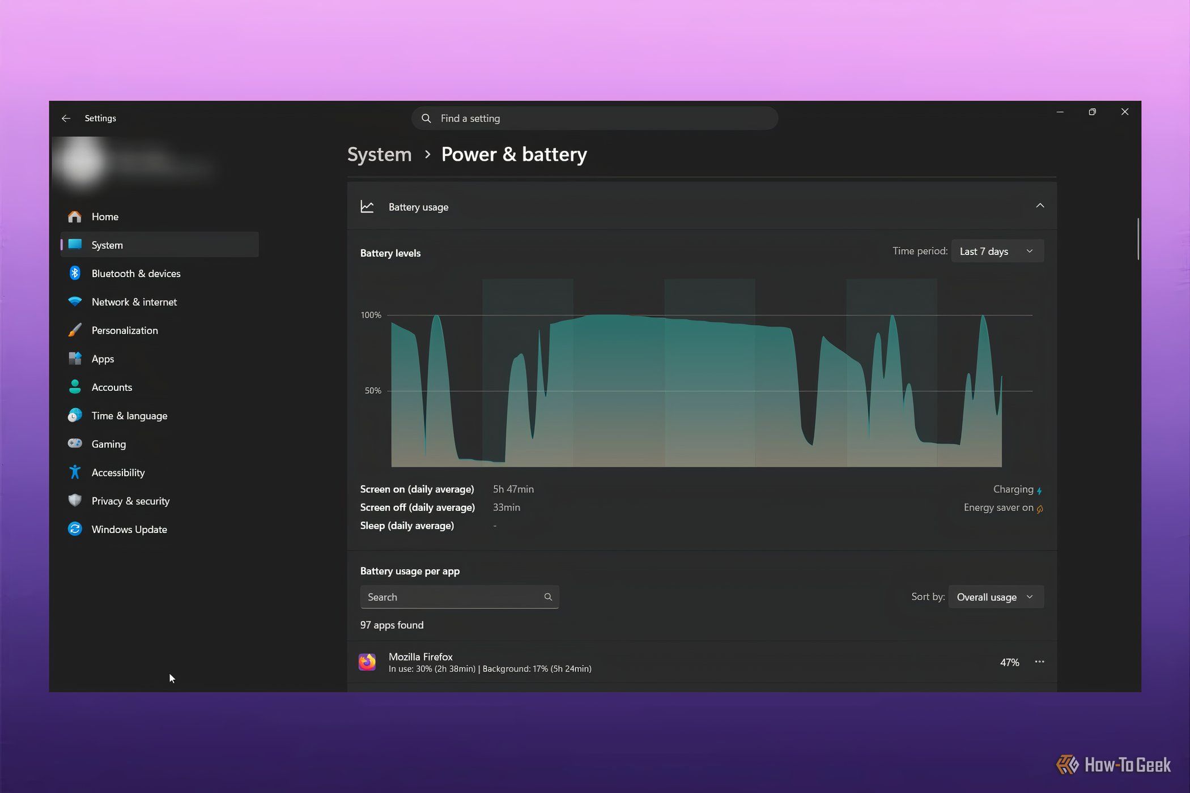Click the Apps icon in the sidebar
This screenshot has height=793, width=1190.
click(x=75, y=359)
